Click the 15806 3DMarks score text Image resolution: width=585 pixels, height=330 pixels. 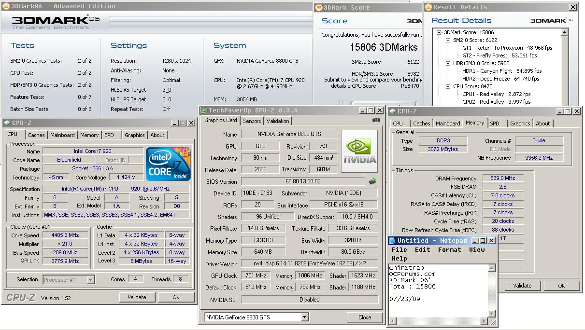coord(384,47)
